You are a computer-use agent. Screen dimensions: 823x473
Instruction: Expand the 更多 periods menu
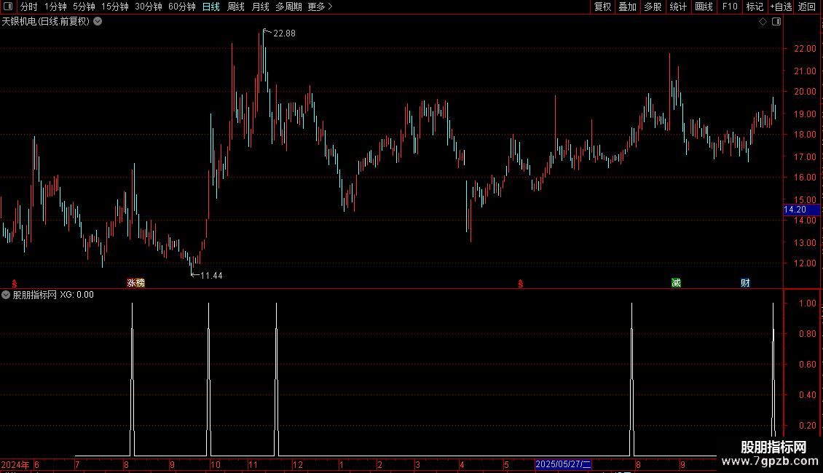[x=320, y=7]
